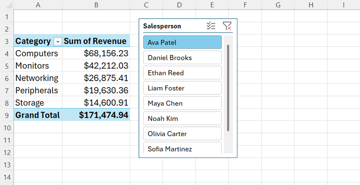Select column F header
Image resolution: width=360 pixels, height=185 pixels.
coord(245,5)
